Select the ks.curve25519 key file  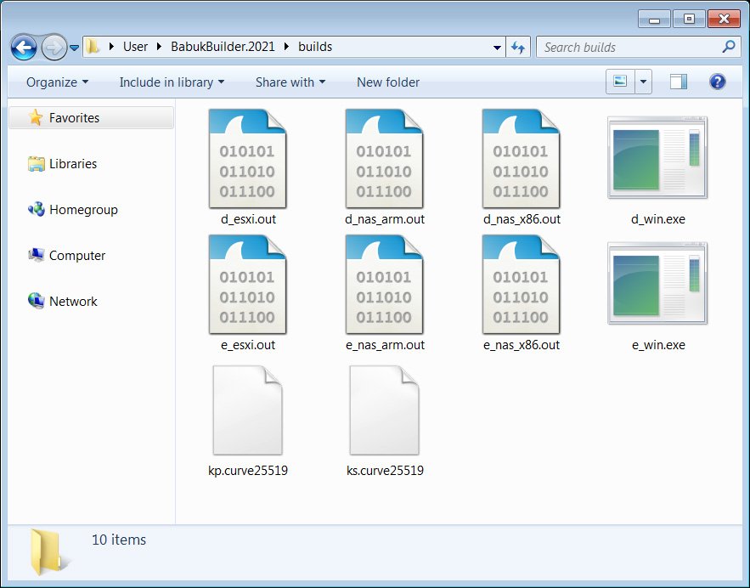click(385, 410)
